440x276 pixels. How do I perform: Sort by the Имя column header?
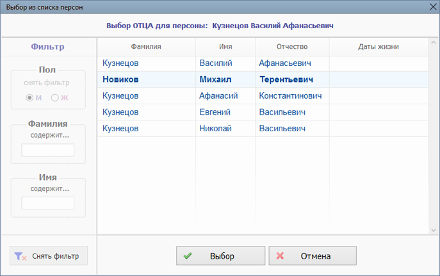(225, 47)
